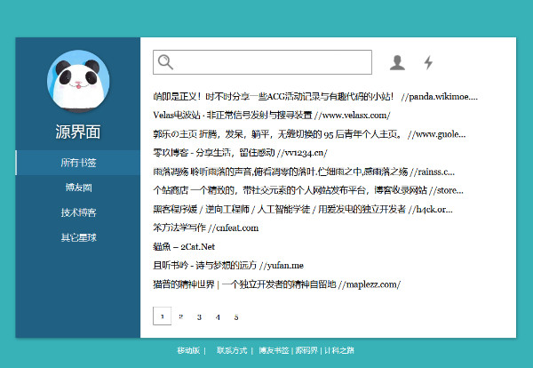This screenshot has height=368, width=533.
Task: Go to pagination page 5
Action: (236, 317)
